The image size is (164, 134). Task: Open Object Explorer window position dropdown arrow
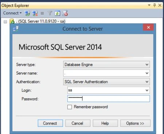(149, 5)
